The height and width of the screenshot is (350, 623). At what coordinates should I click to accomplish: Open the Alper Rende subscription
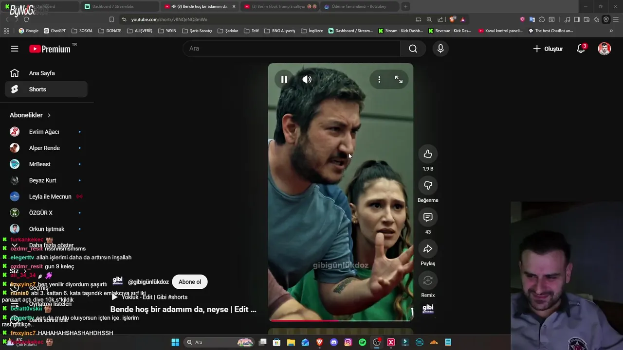pos(46,148)
